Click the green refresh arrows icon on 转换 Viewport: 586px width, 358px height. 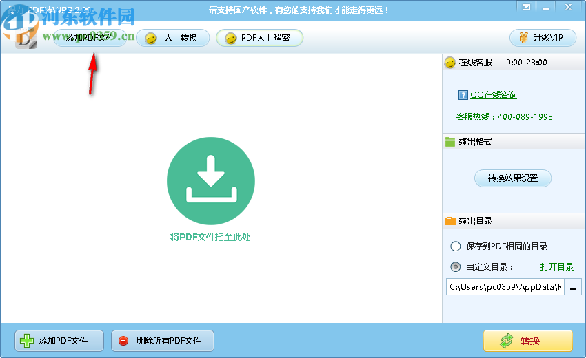(x=507, y=341)
